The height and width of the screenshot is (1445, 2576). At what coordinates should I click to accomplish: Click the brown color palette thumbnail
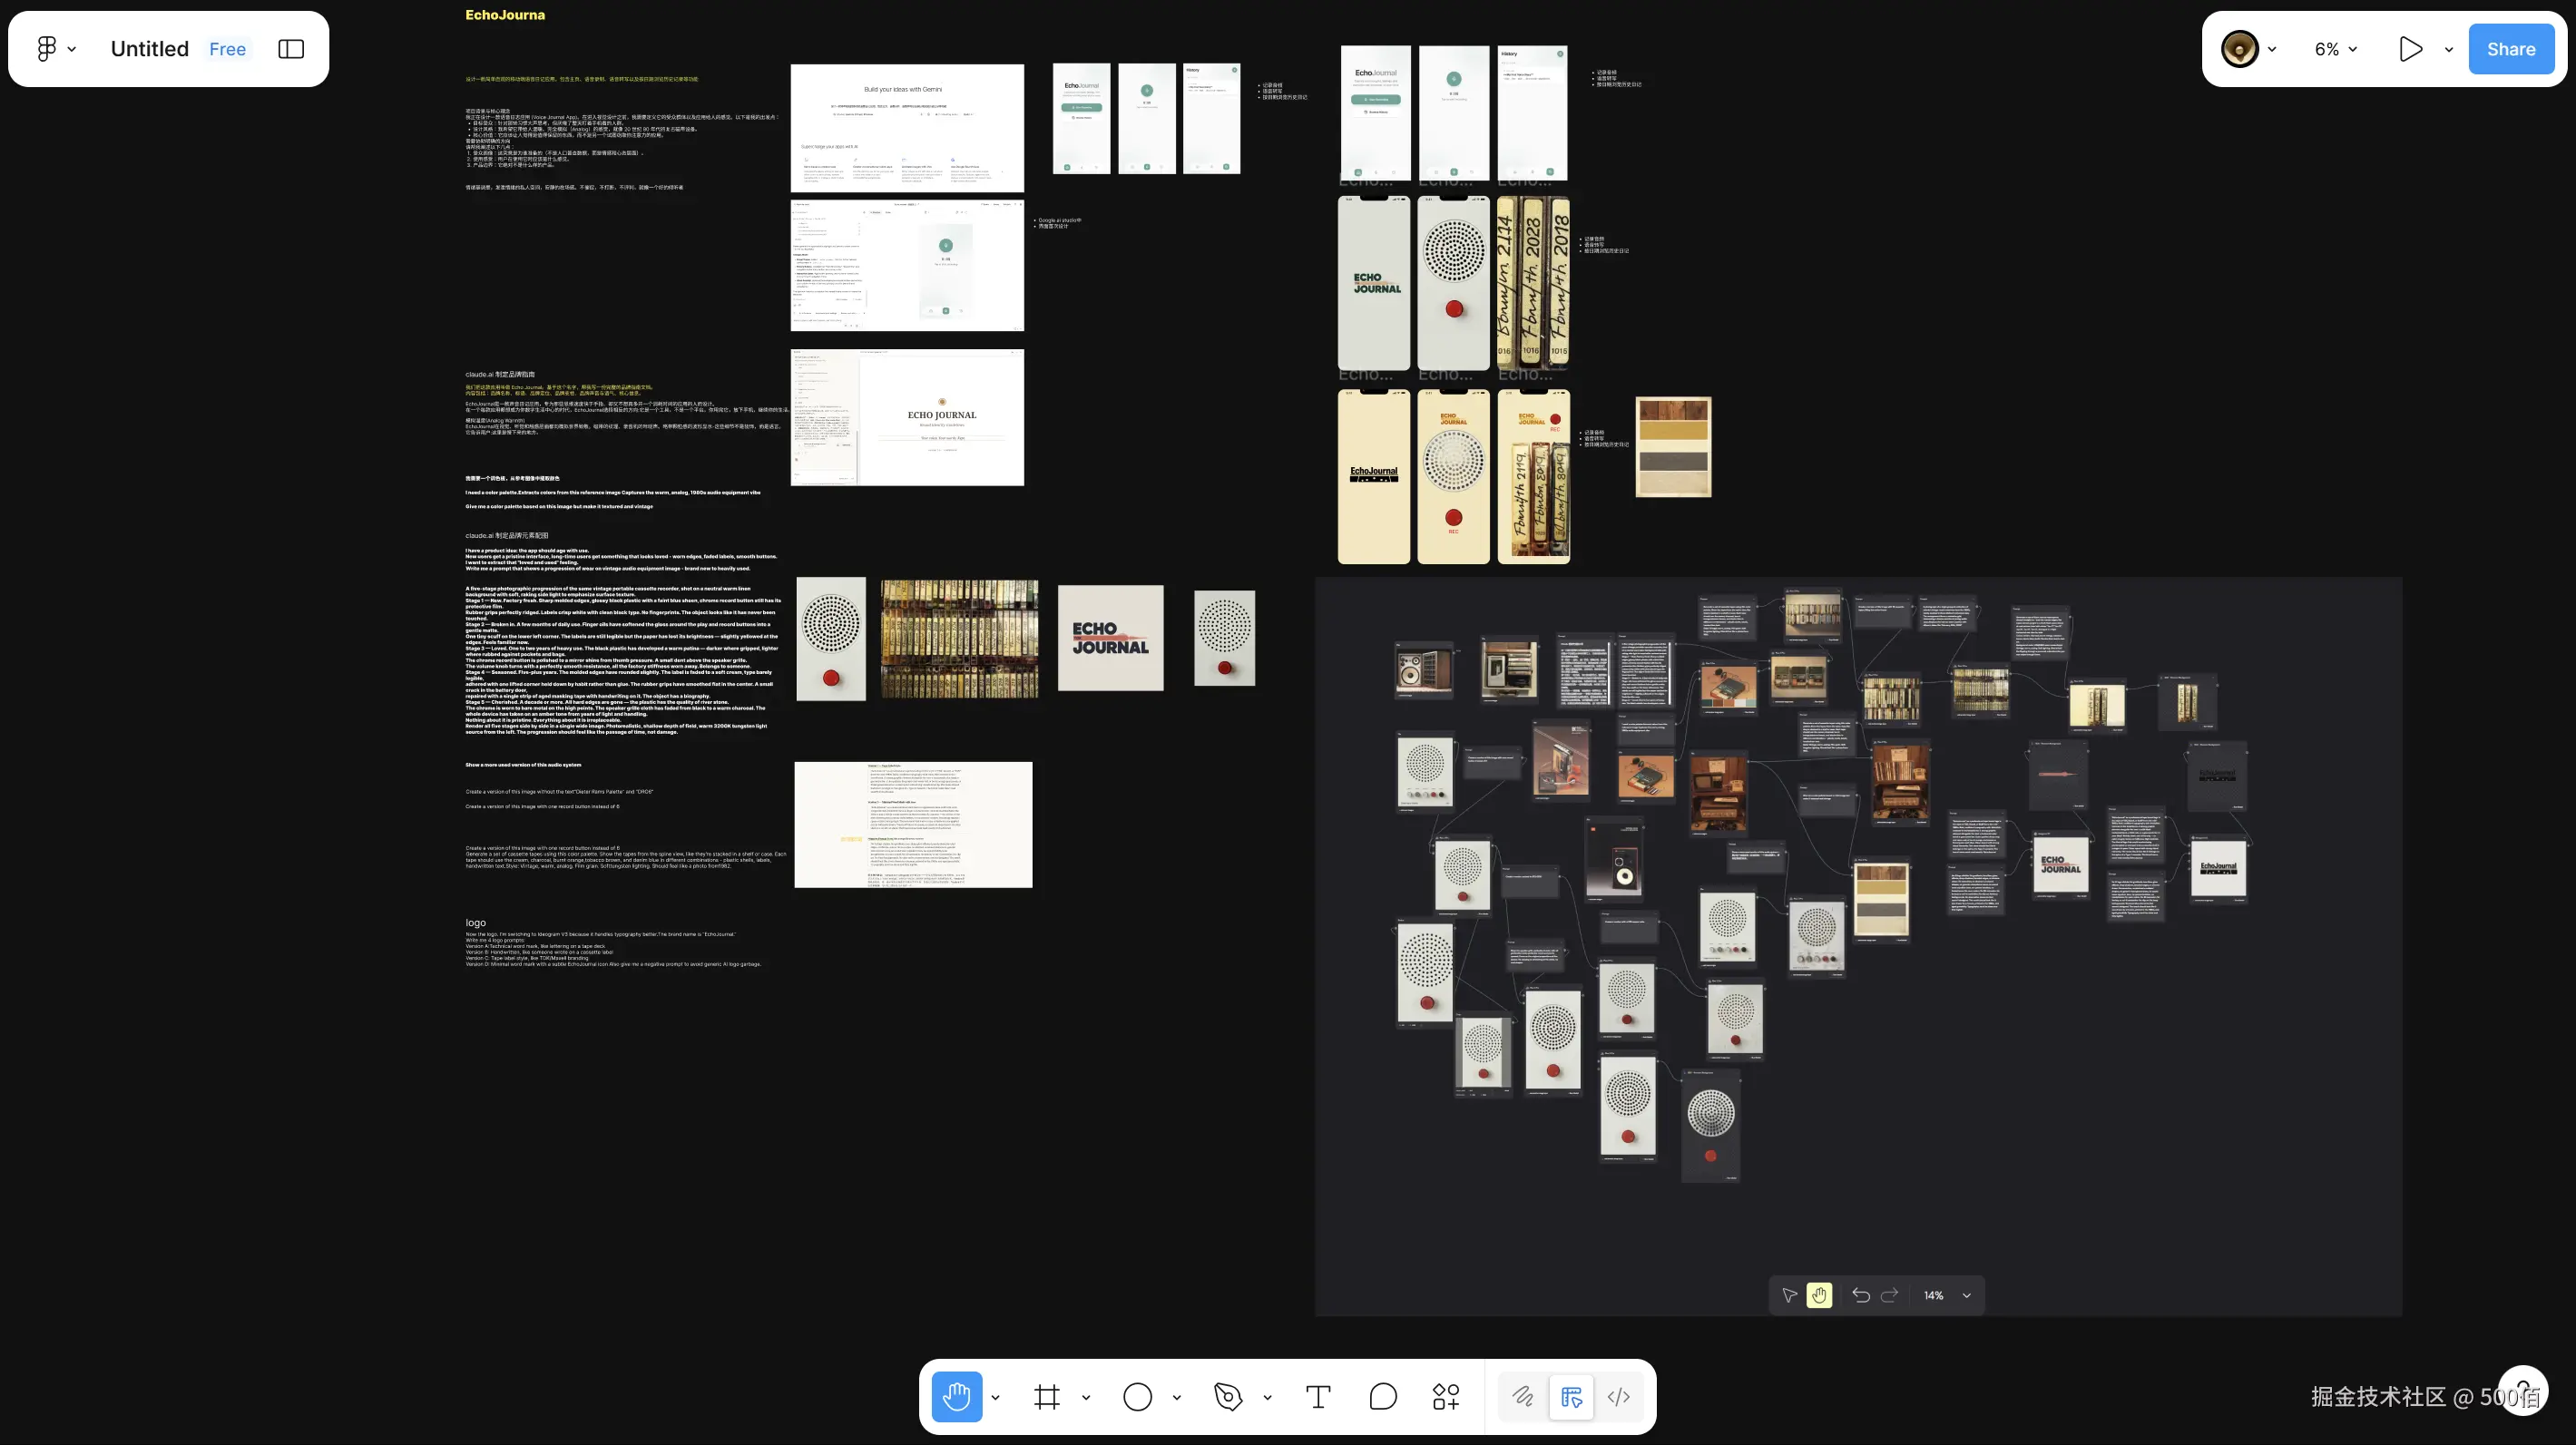tap(1673, 446)
